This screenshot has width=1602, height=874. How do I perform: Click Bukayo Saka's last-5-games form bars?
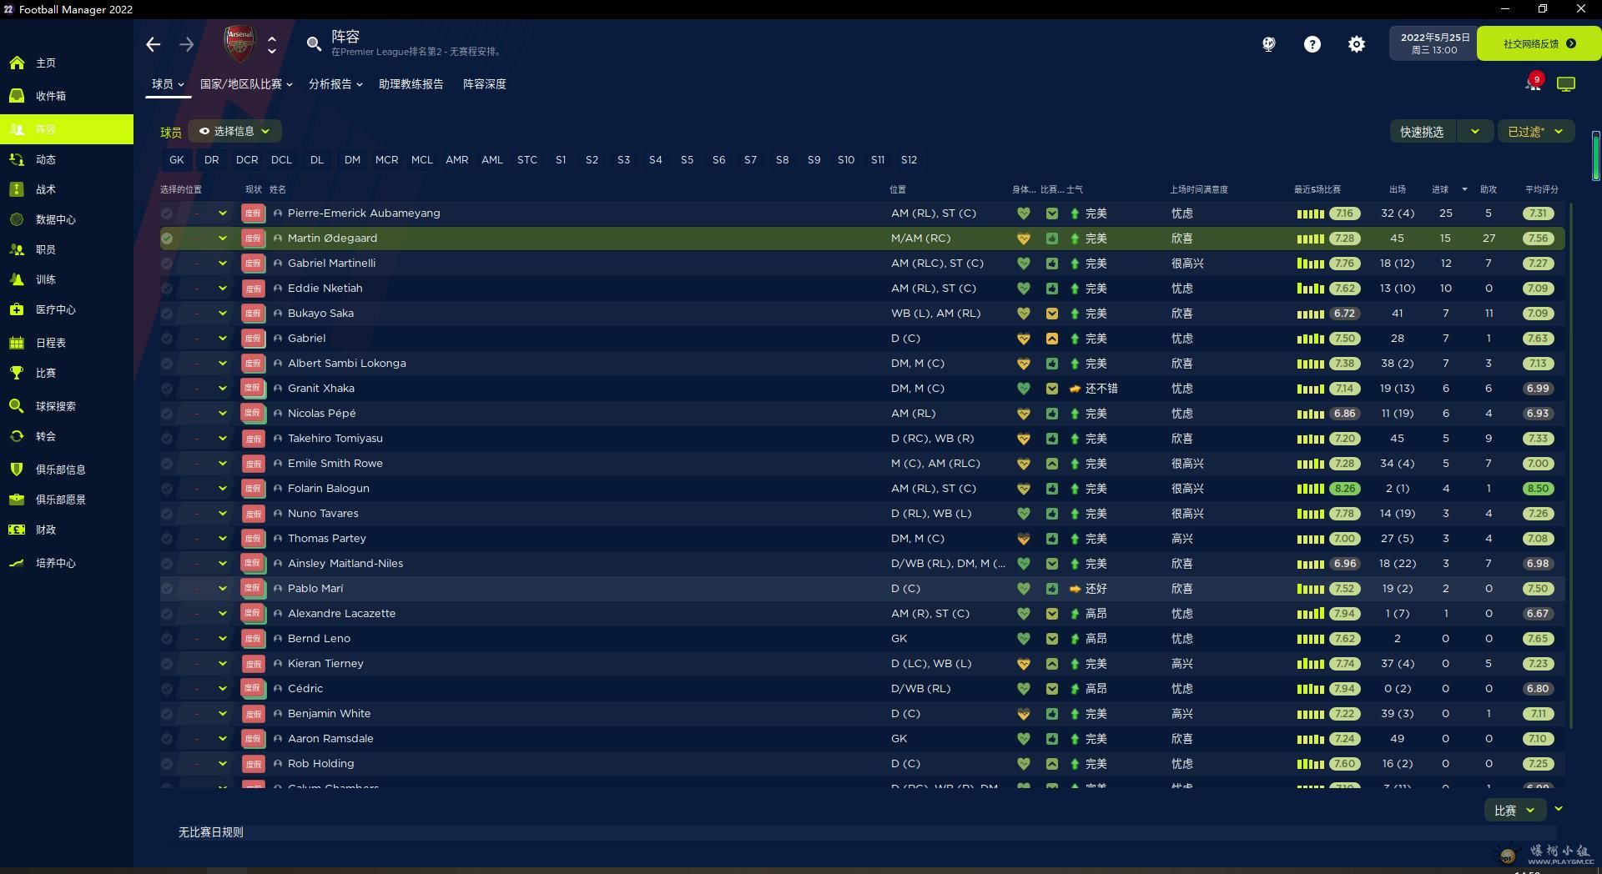(1310, 314)
